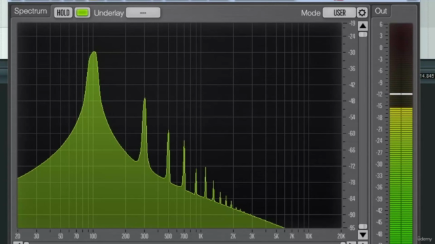The image size is (435, 244).
Task: Click the -60 dB scale label
Action: point(352,134)
